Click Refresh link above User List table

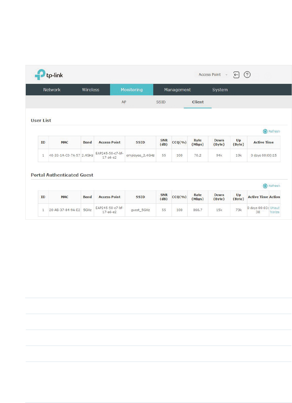(274, 131)
